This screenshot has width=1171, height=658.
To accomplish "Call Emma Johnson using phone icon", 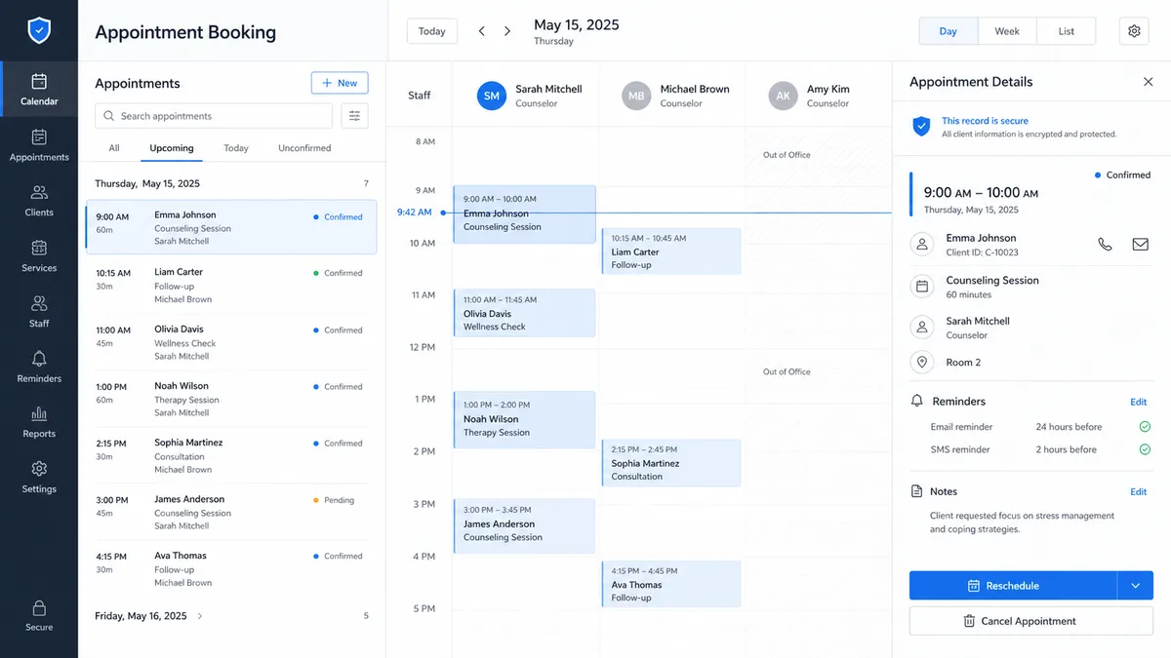I will (1105, 245).
